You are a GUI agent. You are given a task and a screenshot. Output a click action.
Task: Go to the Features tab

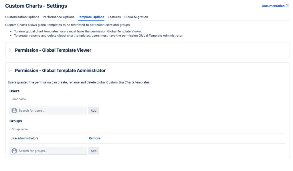pyautogui.click(x=114, y=17)
